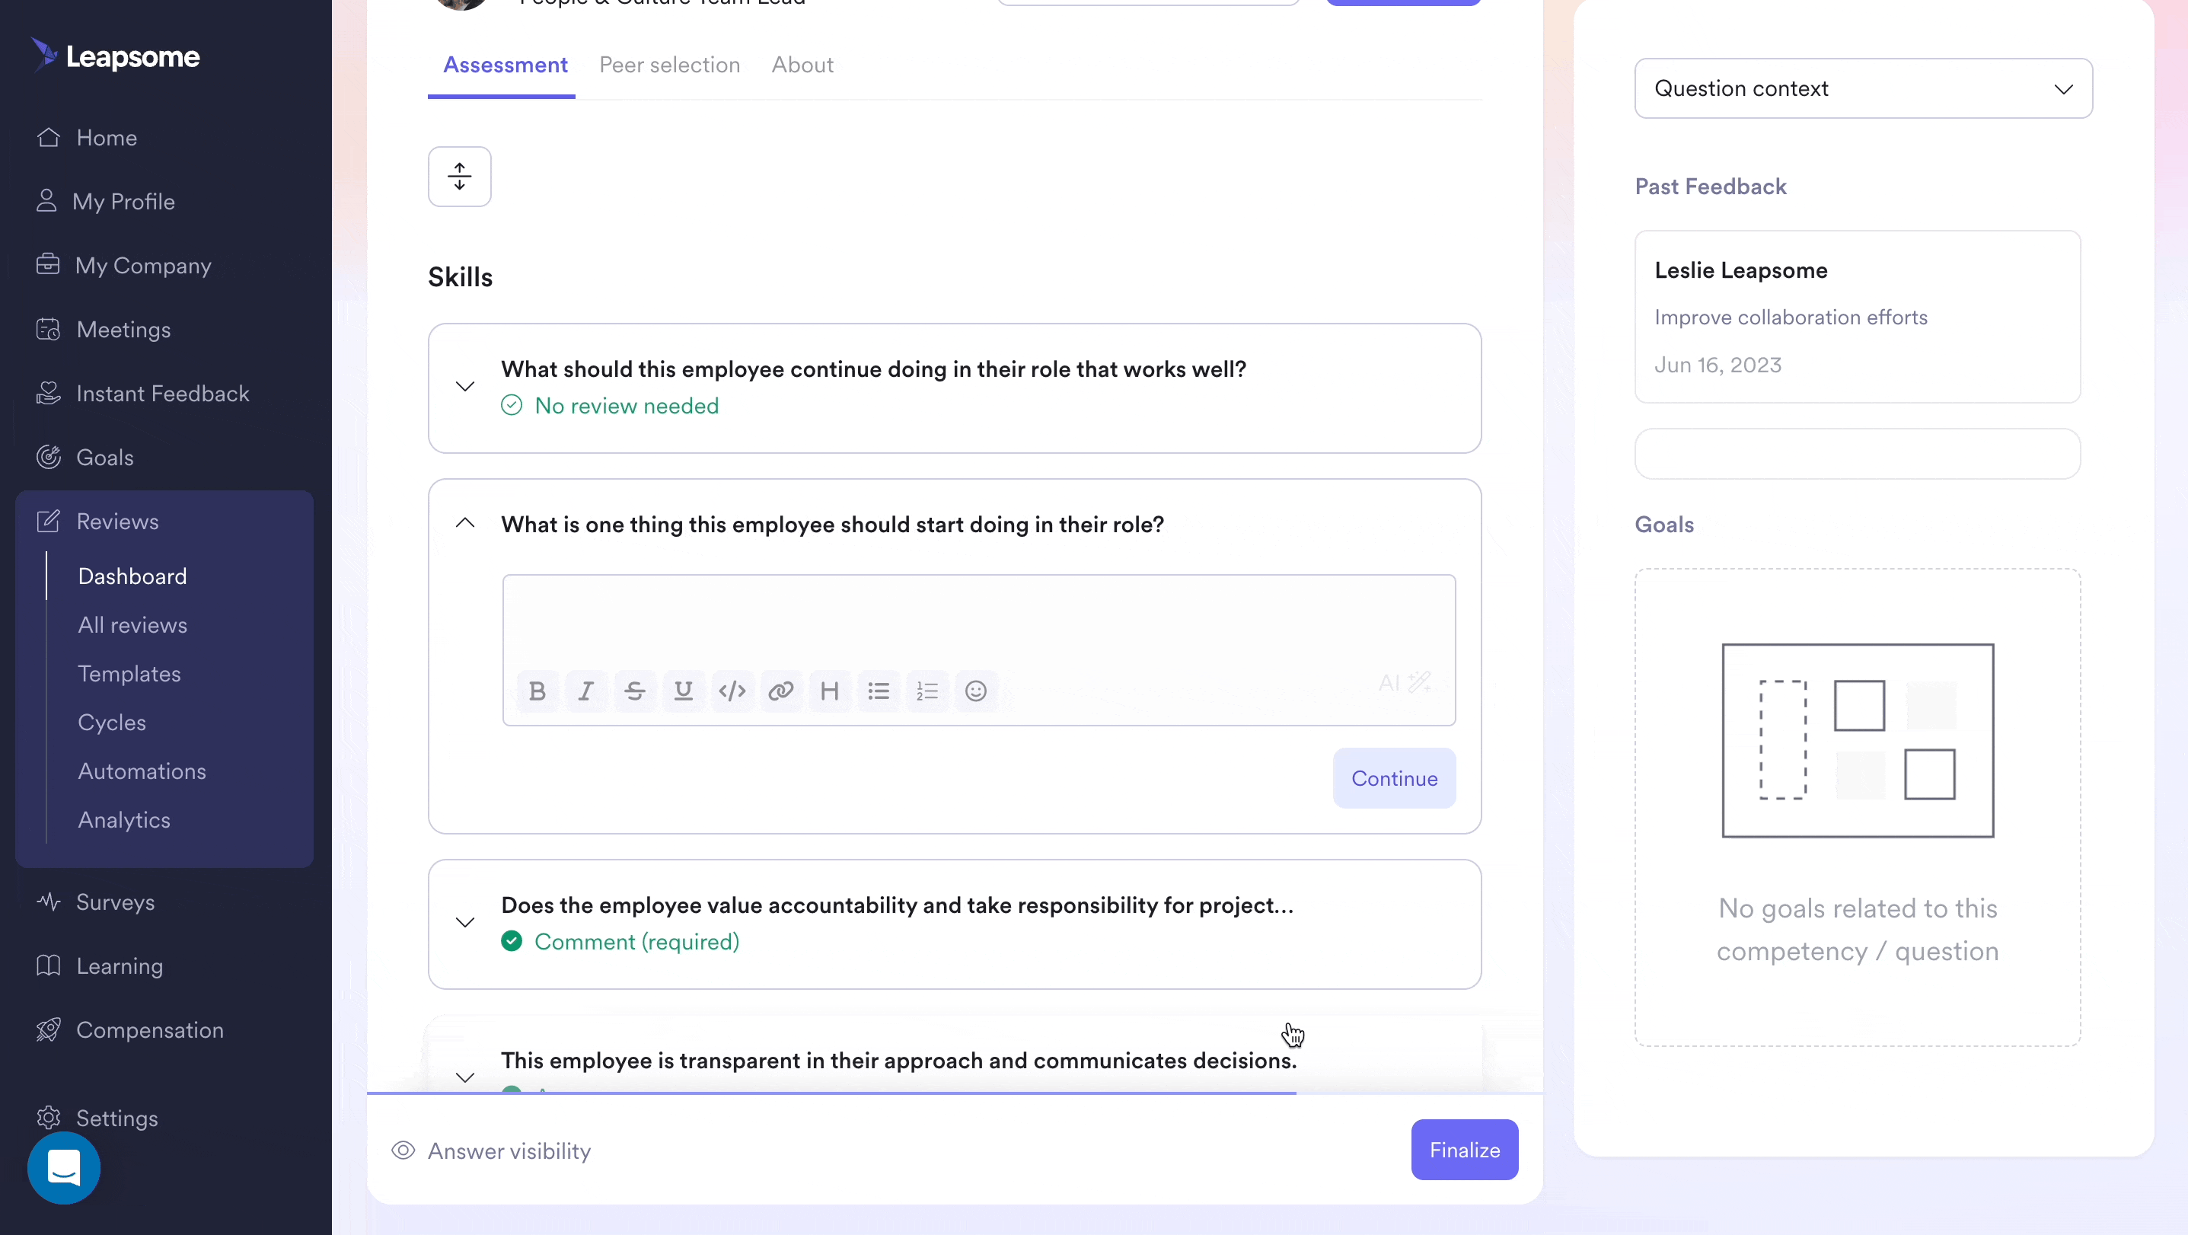Open Instant Feedback
The image size is (2188, 1235).
click(142, 393)
